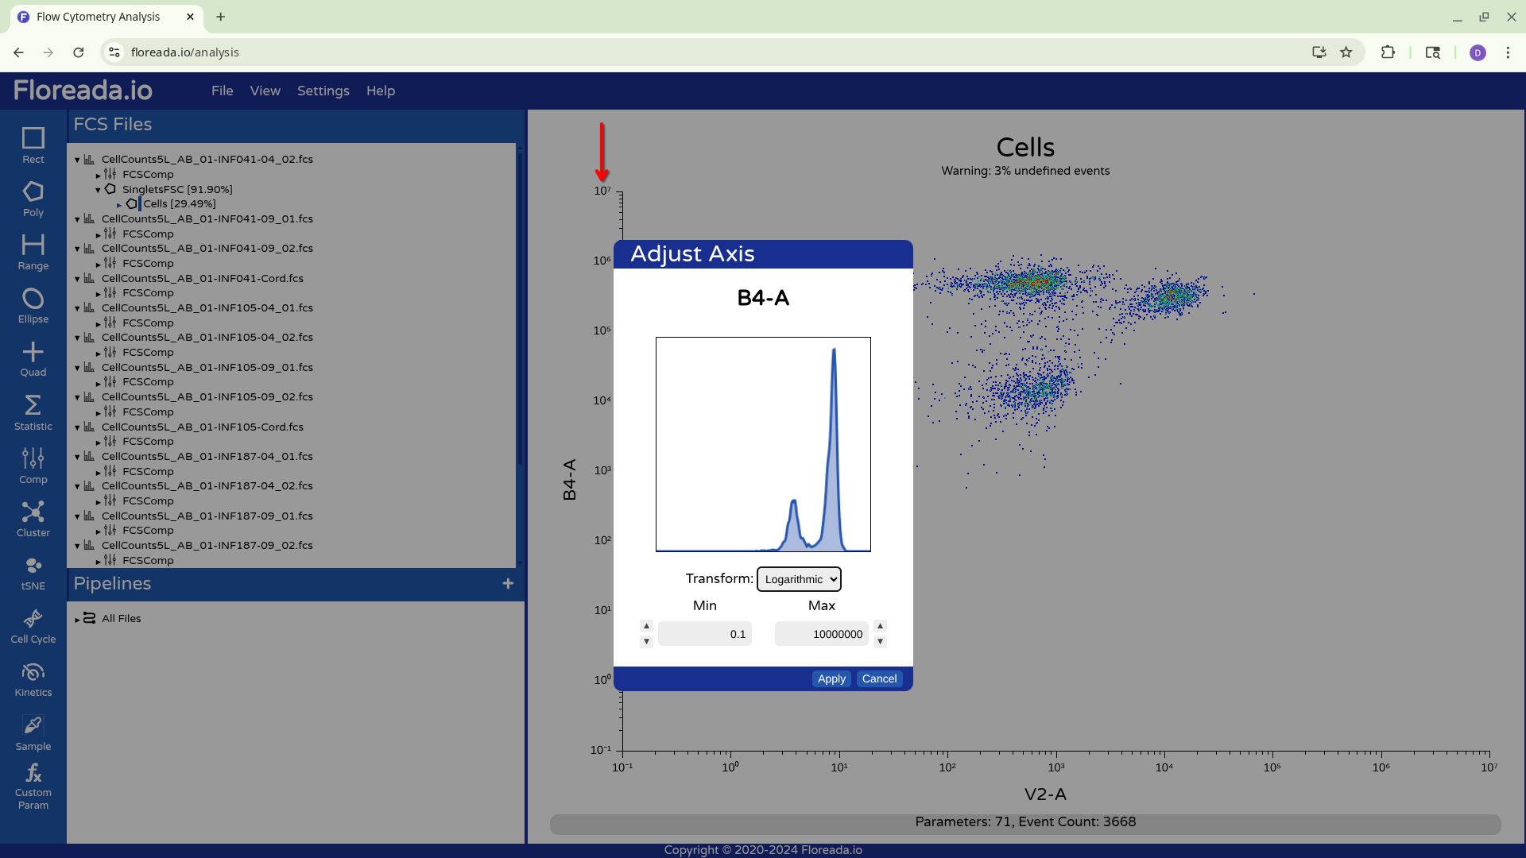Open the Comp compensation tool

(33, 466)
